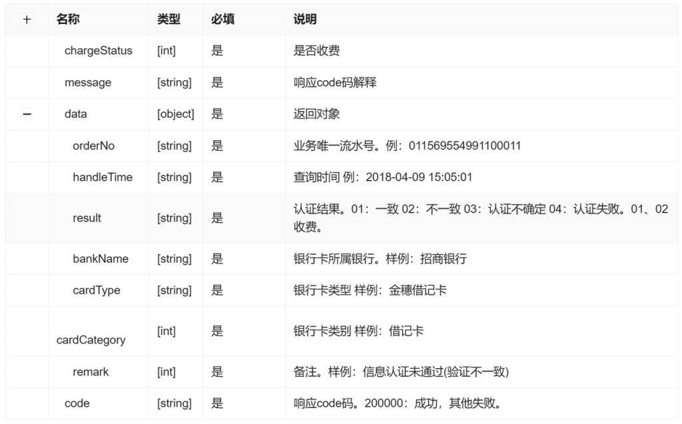Select the message field name
The height and width of the screenshot is (424, 682).
pos(88,83)
